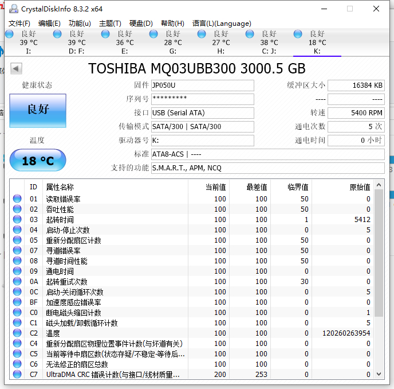Click status orb of attribute 0A 起转重试次数
Screen dimensions: 394x389
coord(17,281)
